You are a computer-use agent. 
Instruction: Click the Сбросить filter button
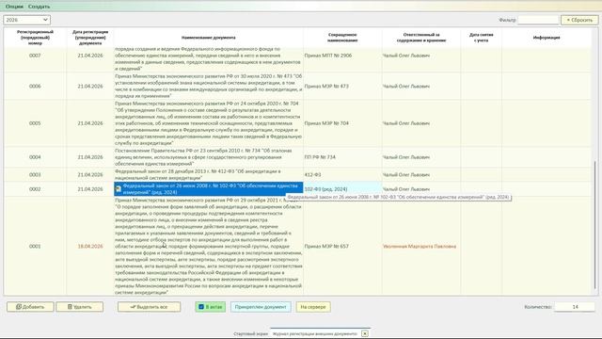(x=579, y=20)
